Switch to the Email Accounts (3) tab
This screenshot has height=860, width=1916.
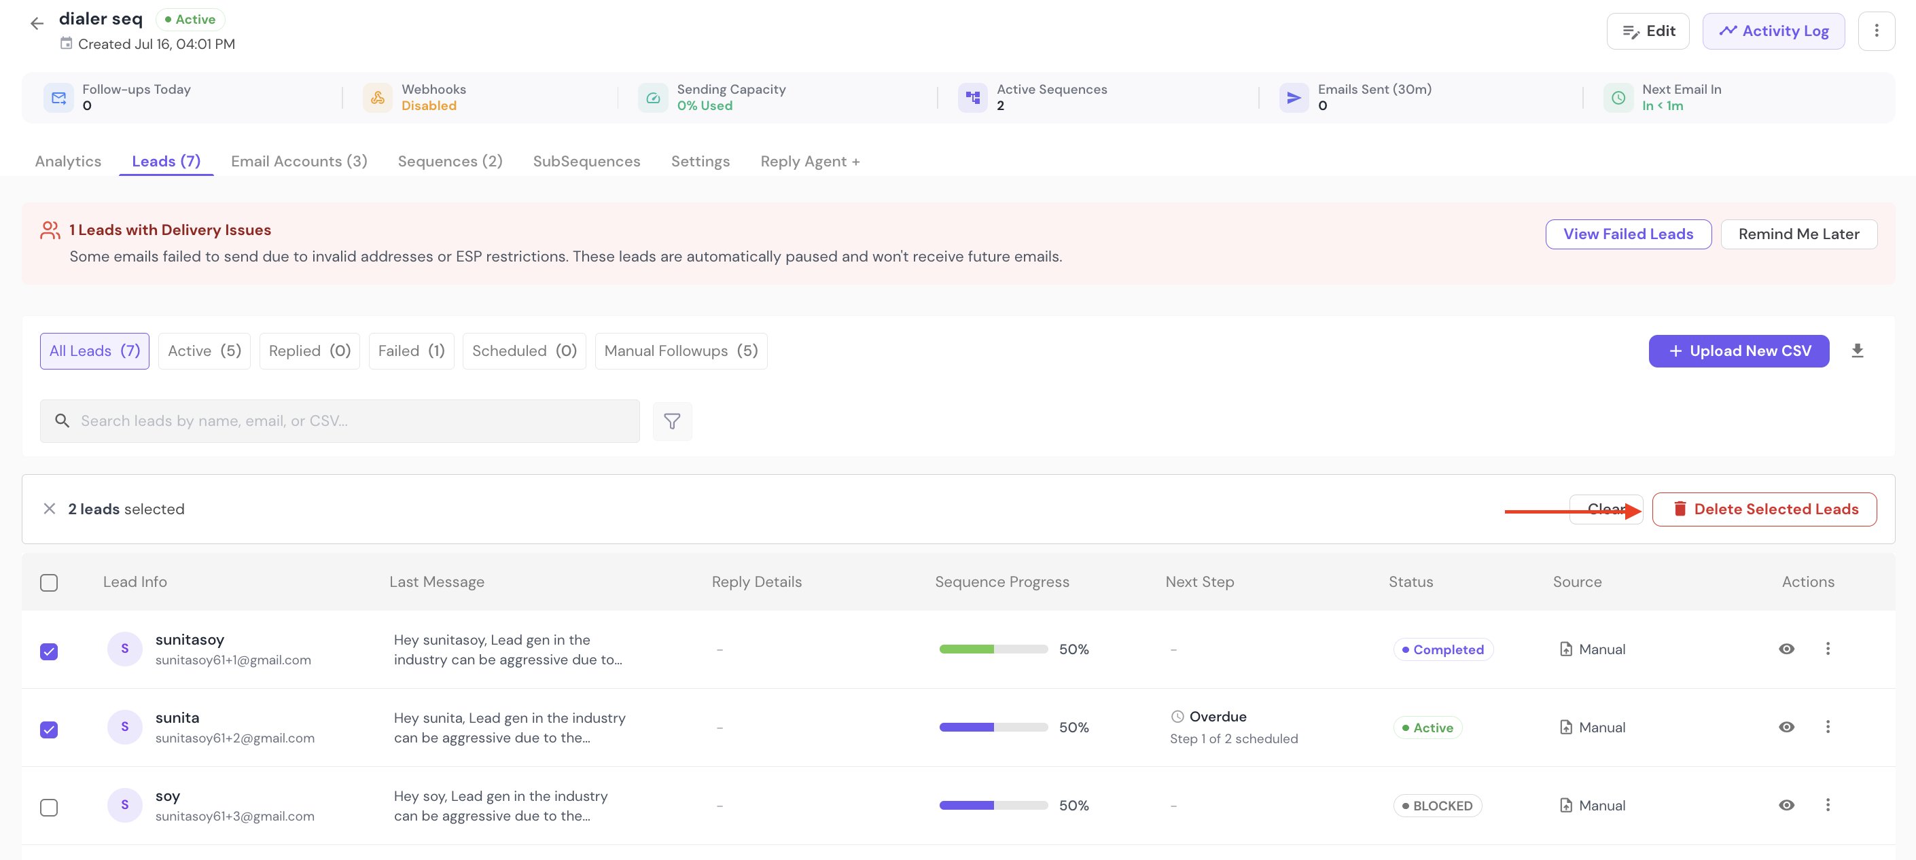pos(299,162)
